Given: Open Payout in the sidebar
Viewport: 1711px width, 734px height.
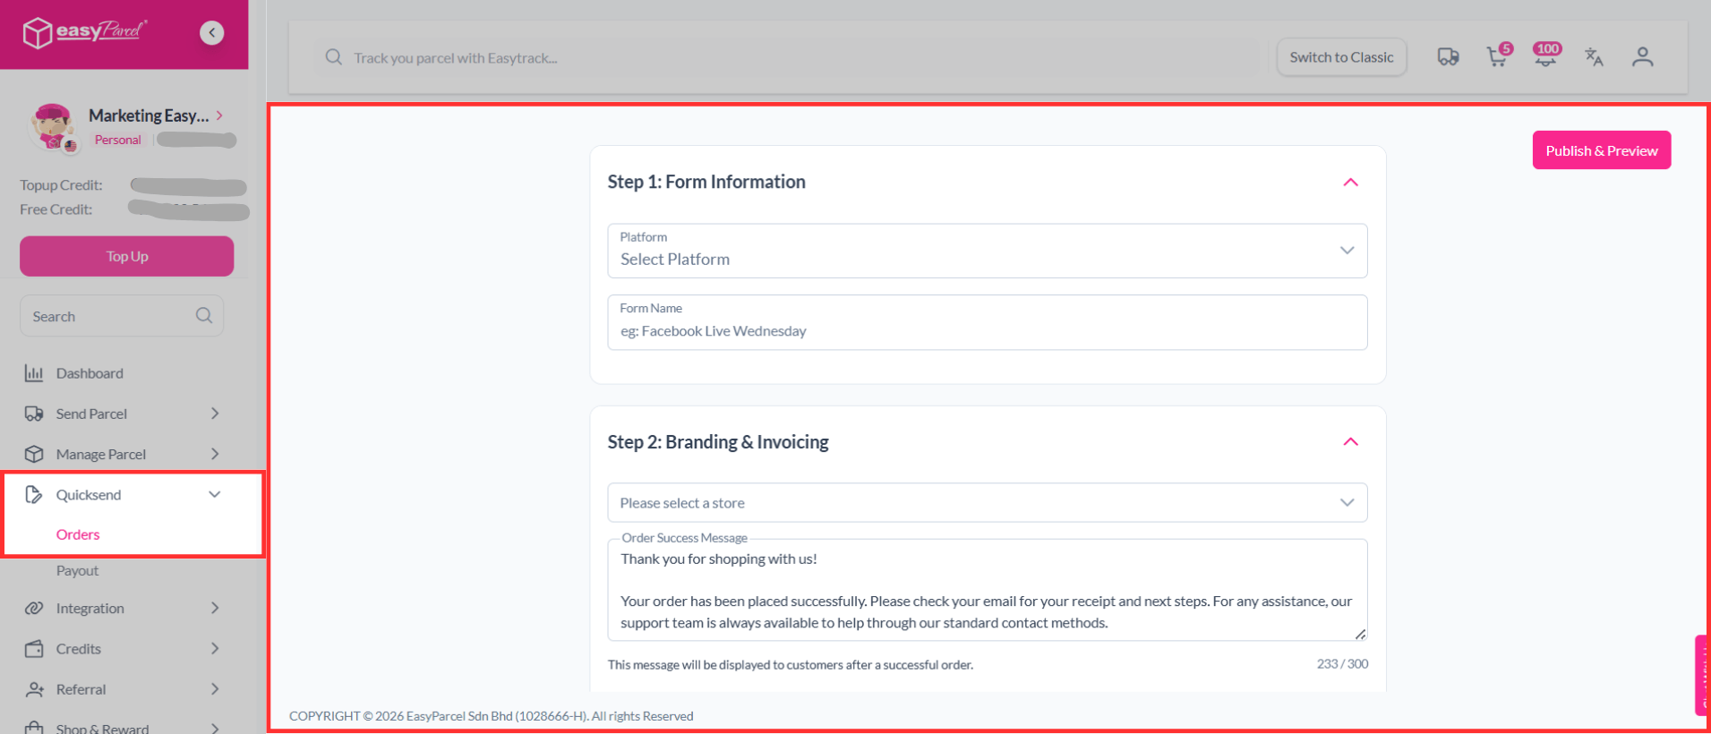Looking at the screenshot, I should [78, 571].
